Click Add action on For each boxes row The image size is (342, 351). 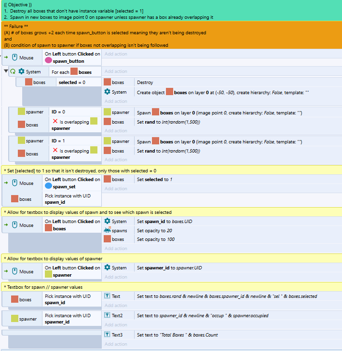[116, 71]
